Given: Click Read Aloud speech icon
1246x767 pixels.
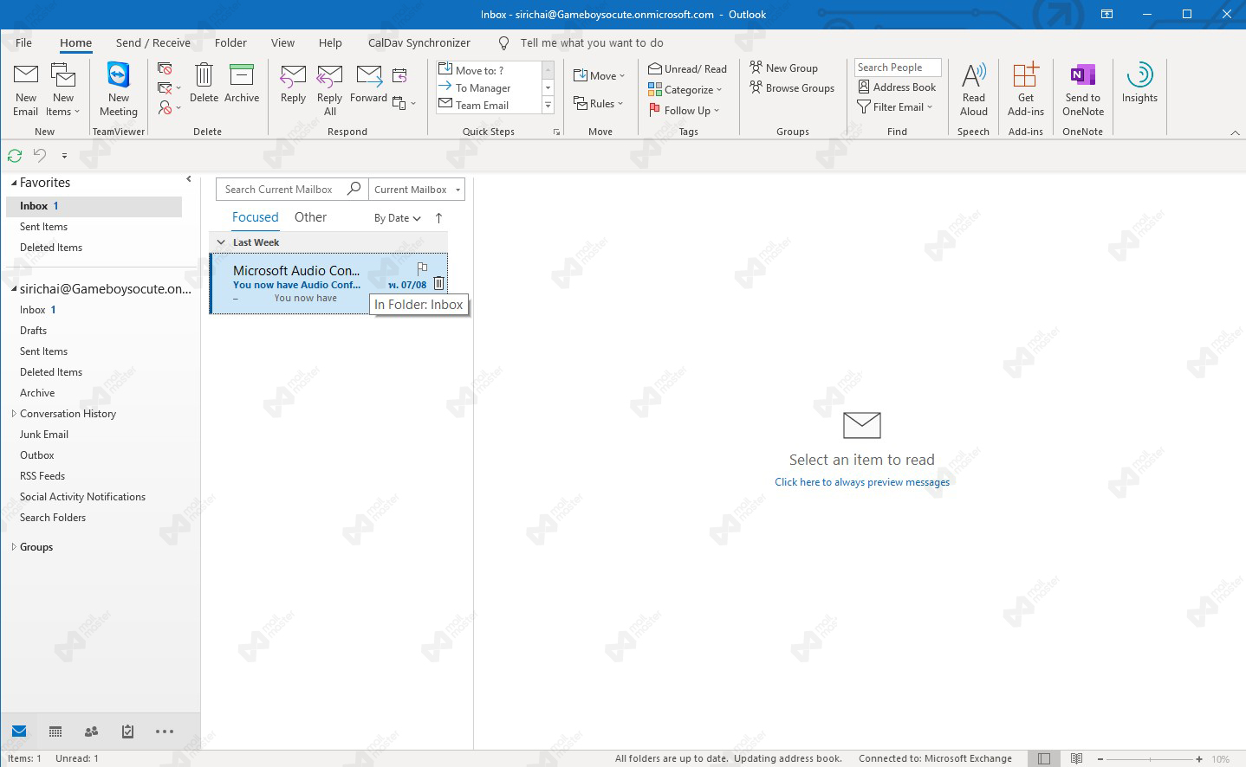Looking at the screenshot, I should (973, 76).
